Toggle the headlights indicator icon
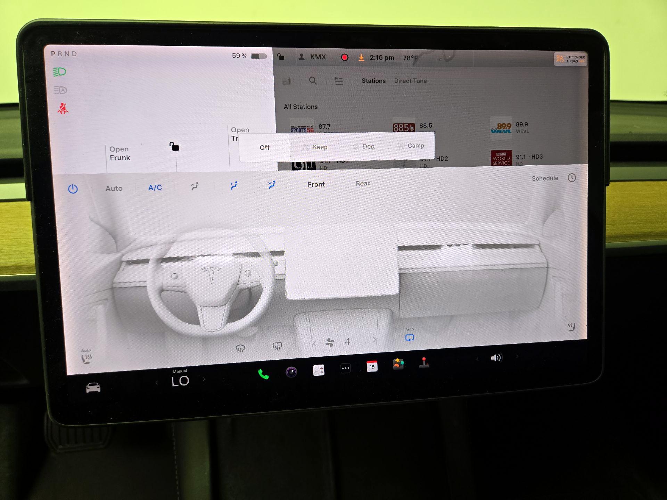 pyautogui.click(x=60, y=72)
